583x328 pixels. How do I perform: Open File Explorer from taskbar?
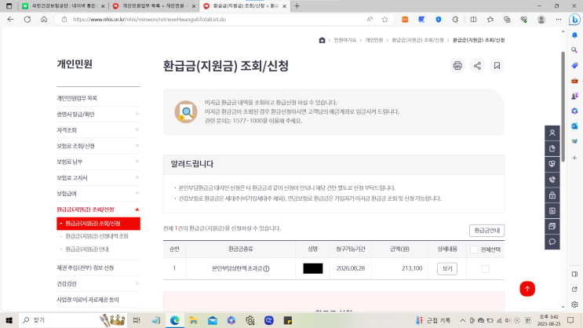(193, 320)
